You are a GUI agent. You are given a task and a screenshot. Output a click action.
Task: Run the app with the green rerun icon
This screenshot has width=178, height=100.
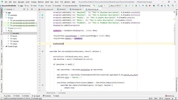coord(126,6)
